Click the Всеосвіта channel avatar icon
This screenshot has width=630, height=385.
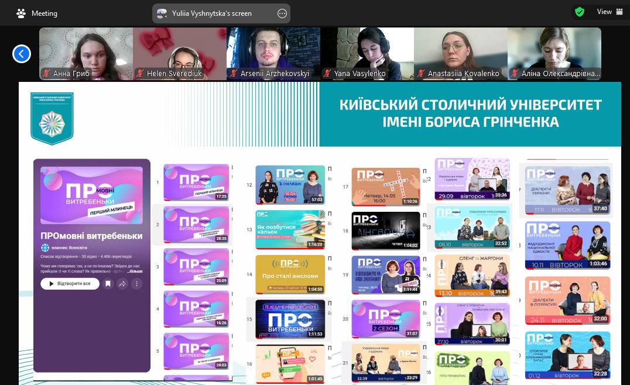[x=45, y=248]
